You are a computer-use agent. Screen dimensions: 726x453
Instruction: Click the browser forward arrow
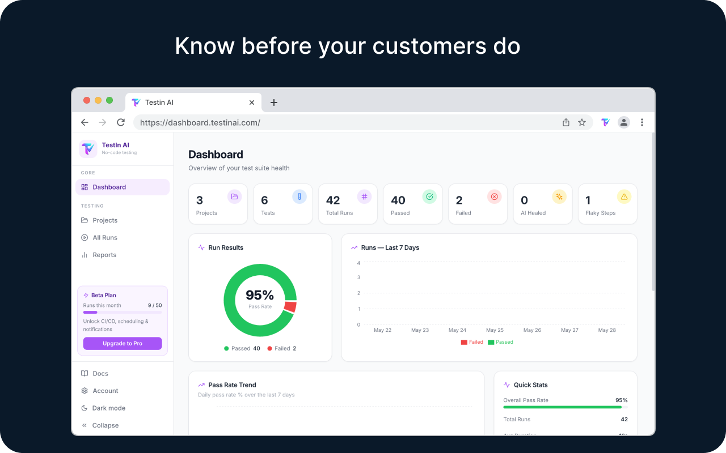point(103,122)
